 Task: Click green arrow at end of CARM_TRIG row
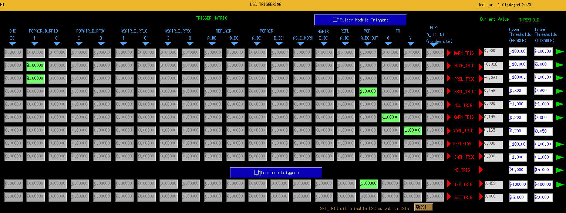tap(560, 157)
